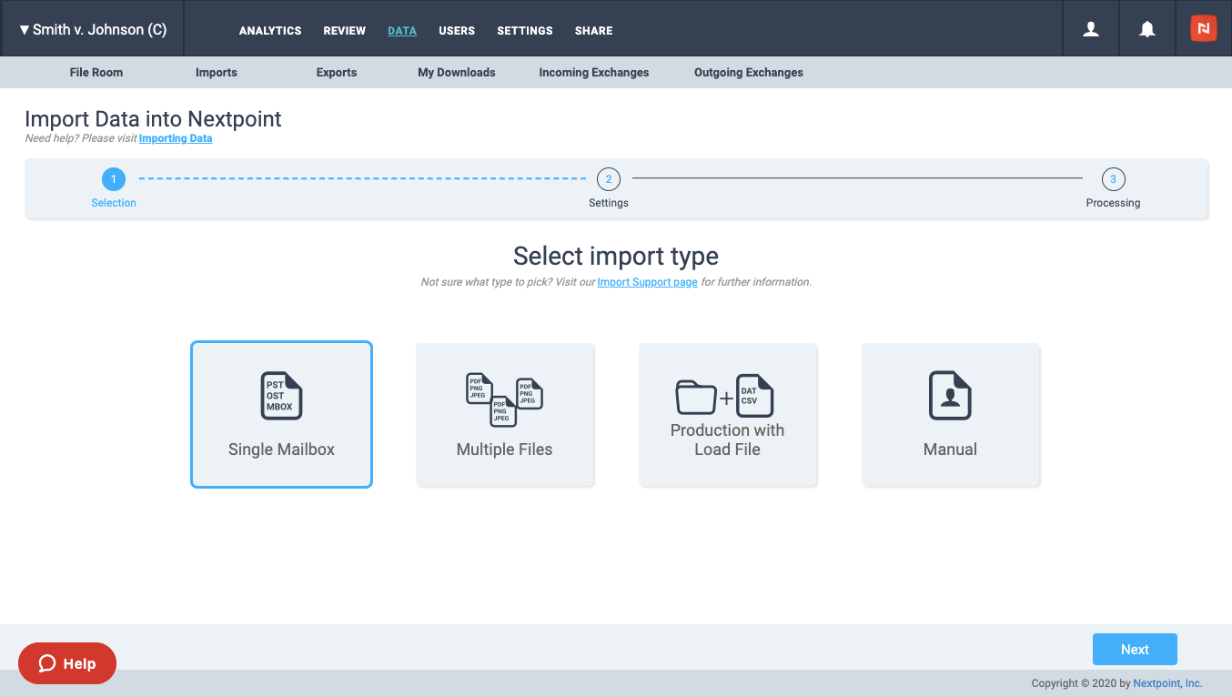Open the REVIEW menu

coord(345,30)
